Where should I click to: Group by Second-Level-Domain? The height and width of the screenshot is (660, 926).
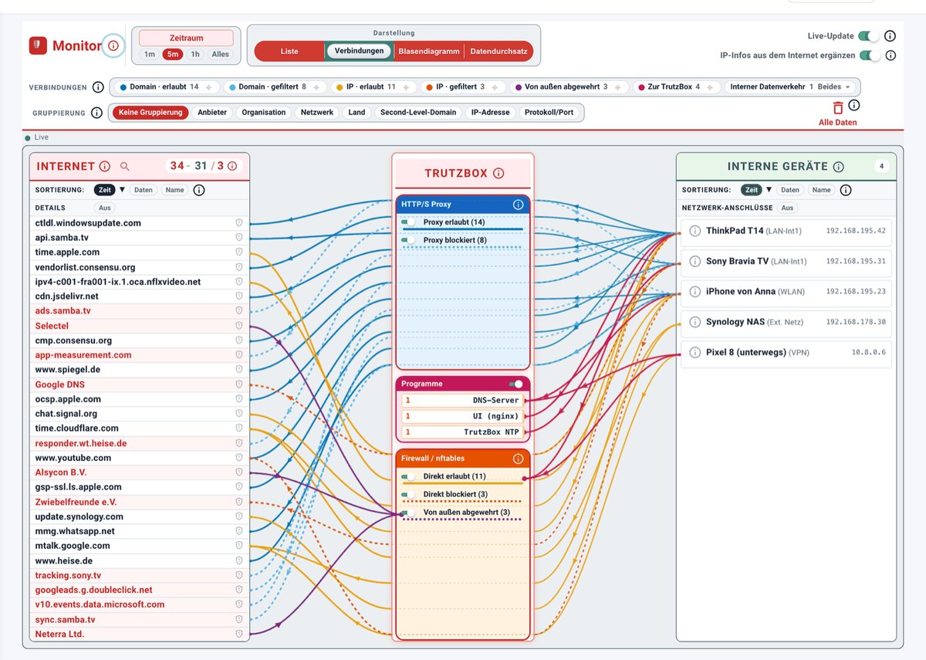pos(418,113)
